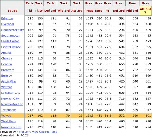
Task: Select Arsenal's Succ value 369
Action: 99,53
